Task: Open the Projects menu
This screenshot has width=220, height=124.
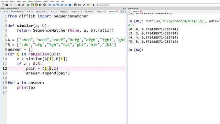Action: 45,1
